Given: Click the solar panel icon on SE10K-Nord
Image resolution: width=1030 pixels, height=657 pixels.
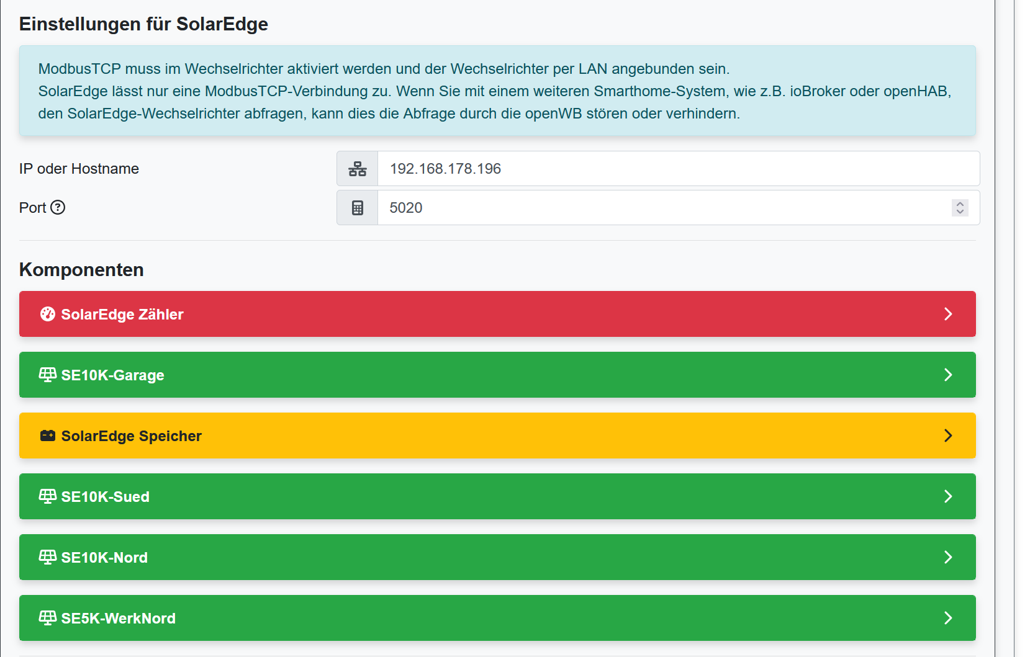Looking at the screenshot, I should click(x=48, y=557).
